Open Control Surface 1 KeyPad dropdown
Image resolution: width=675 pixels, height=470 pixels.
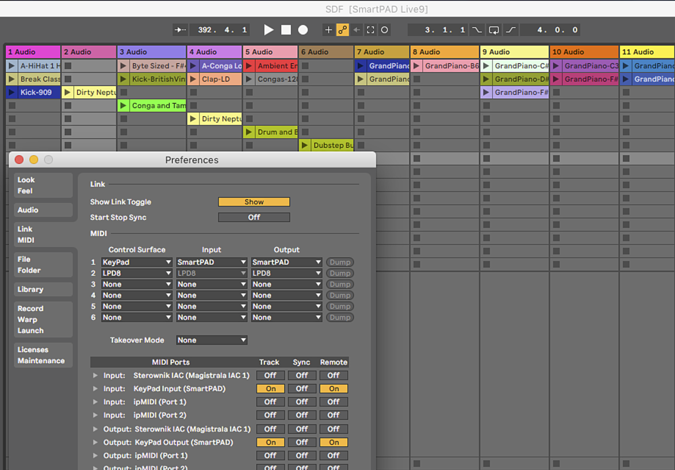tap(137, 262)
